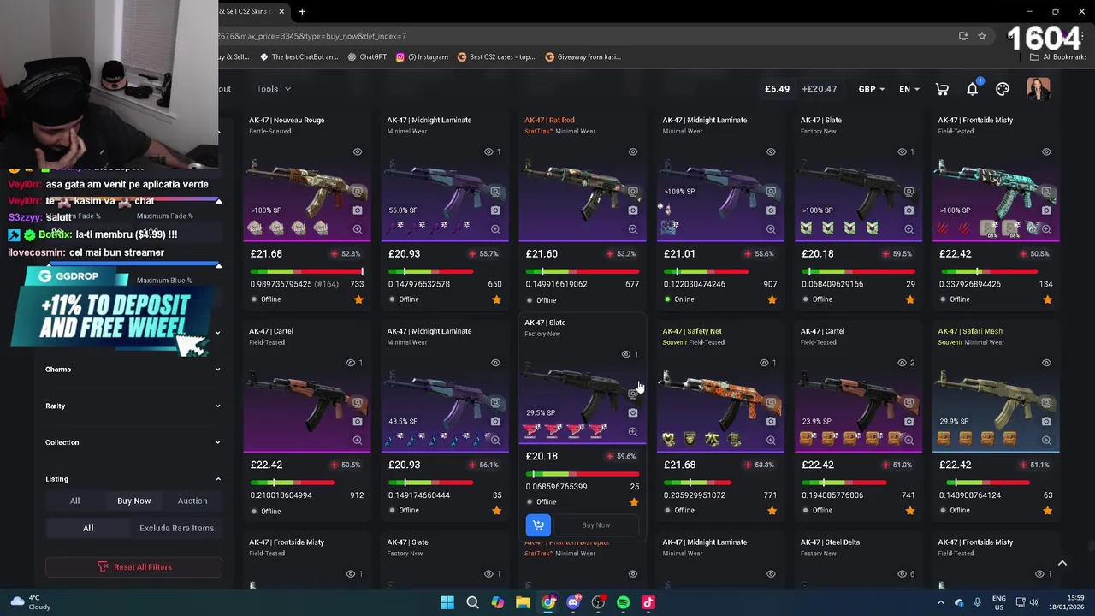Open the theme palette icon in header
Screen dimensions: 1095x616
(1003, 89)
